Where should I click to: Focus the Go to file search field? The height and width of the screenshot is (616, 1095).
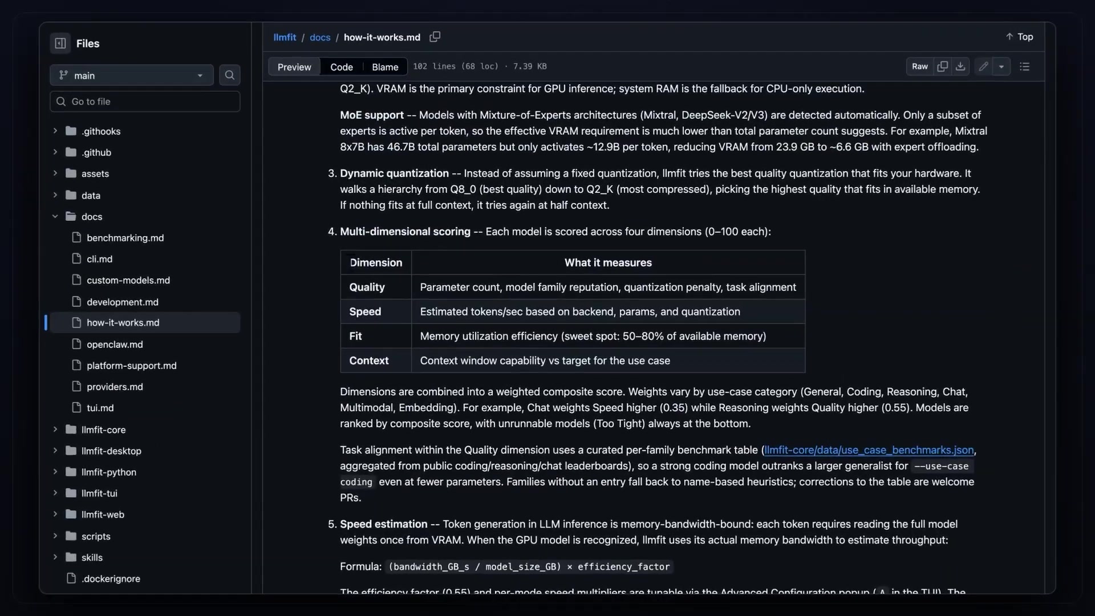(x=145, y=102)
